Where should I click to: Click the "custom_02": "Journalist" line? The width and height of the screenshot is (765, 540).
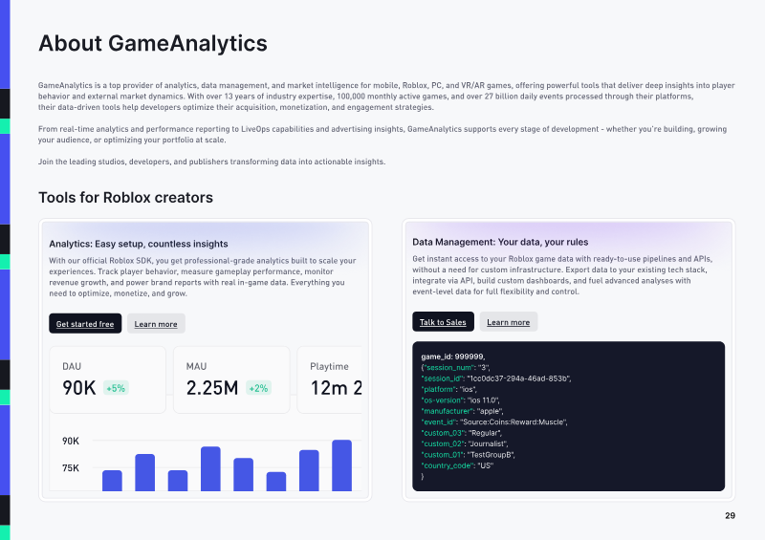point(465,443)
